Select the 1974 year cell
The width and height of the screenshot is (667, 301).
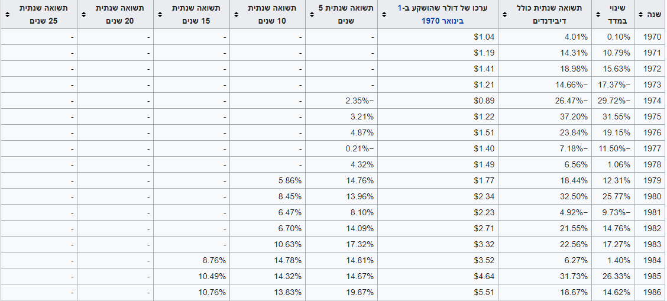[652, 101]
